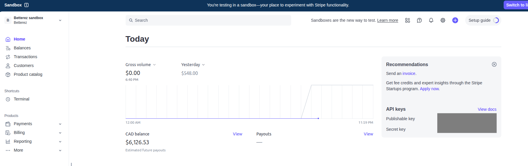Open Terminal shortcut in the sidebar
528x166 pixels.
click(21, 99)
